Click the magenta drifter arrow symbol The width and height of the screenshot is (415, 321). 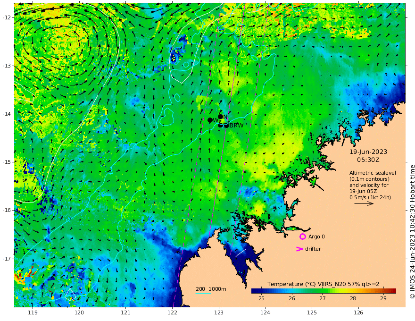tap(299, 249)
